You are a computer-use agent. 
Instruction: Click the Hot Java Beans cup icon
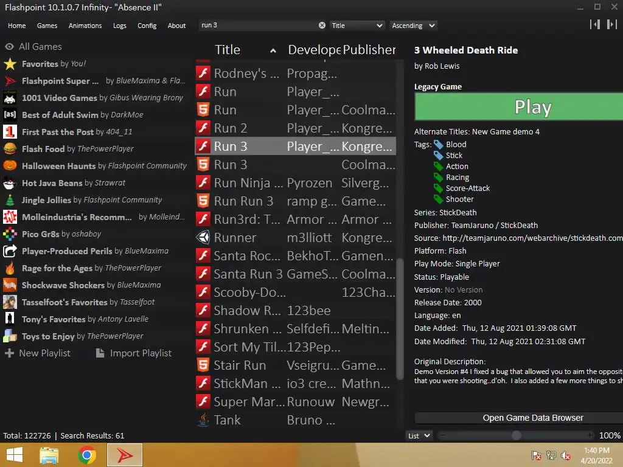[10, 182]
